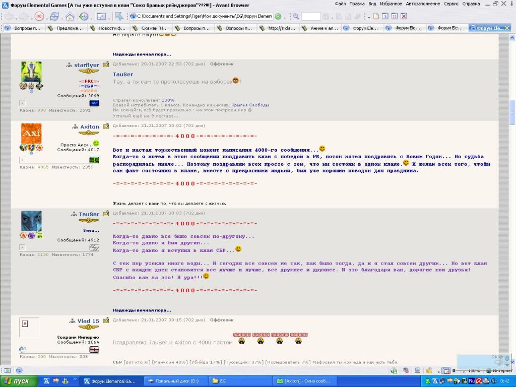Click the Stop loading button in toolbar
The height and width of the screenshot is (387, 516).
(x=39, y=17)
